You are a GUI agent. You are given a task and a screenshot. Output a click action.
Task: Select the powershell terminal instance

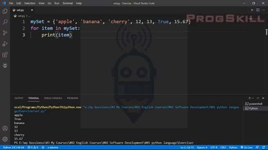255,104
